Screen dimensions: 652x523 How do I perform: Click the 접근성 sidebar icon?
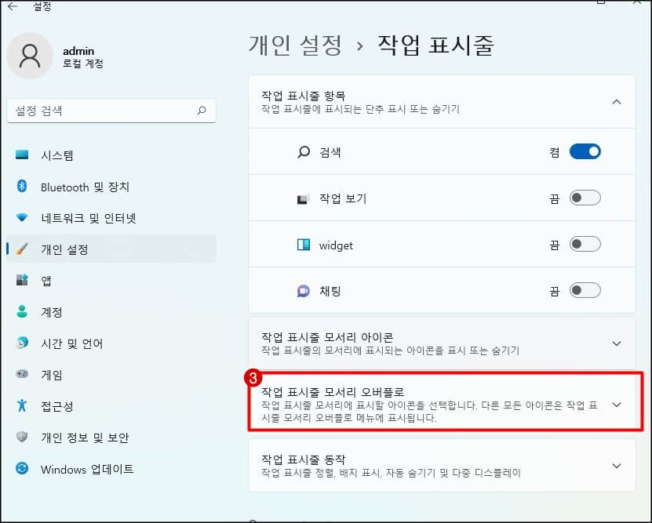(x=55, y=406)
